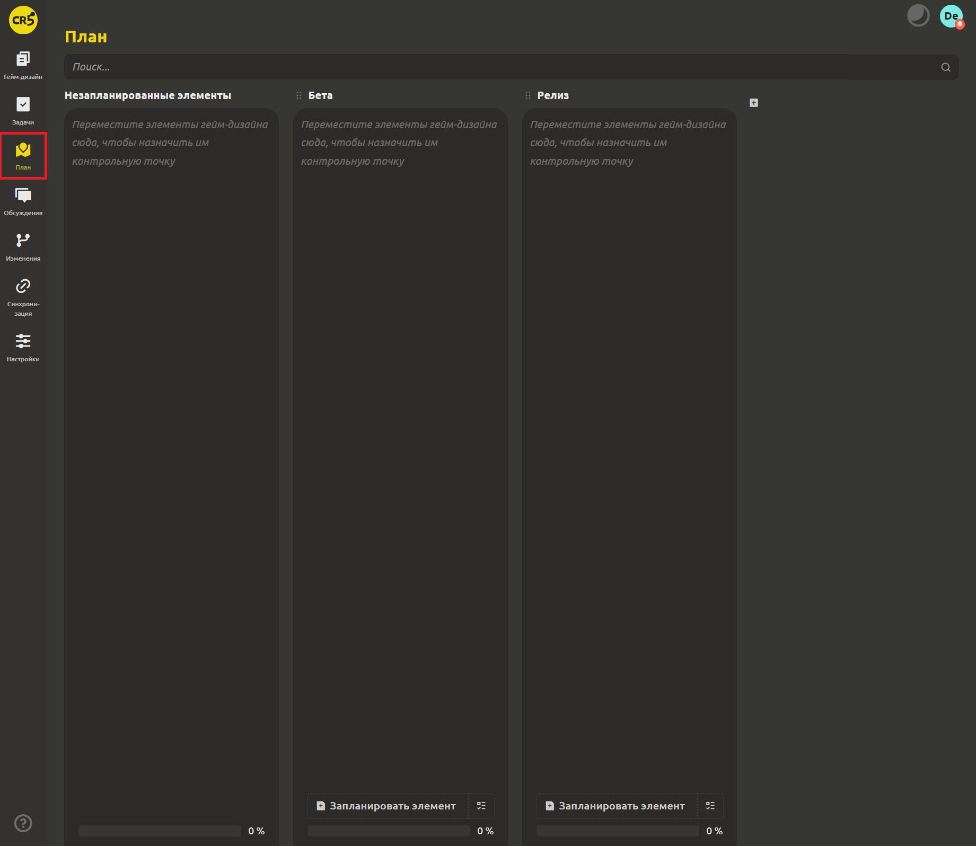
Task: Click the Поиск search field
Action: [511, 67]
